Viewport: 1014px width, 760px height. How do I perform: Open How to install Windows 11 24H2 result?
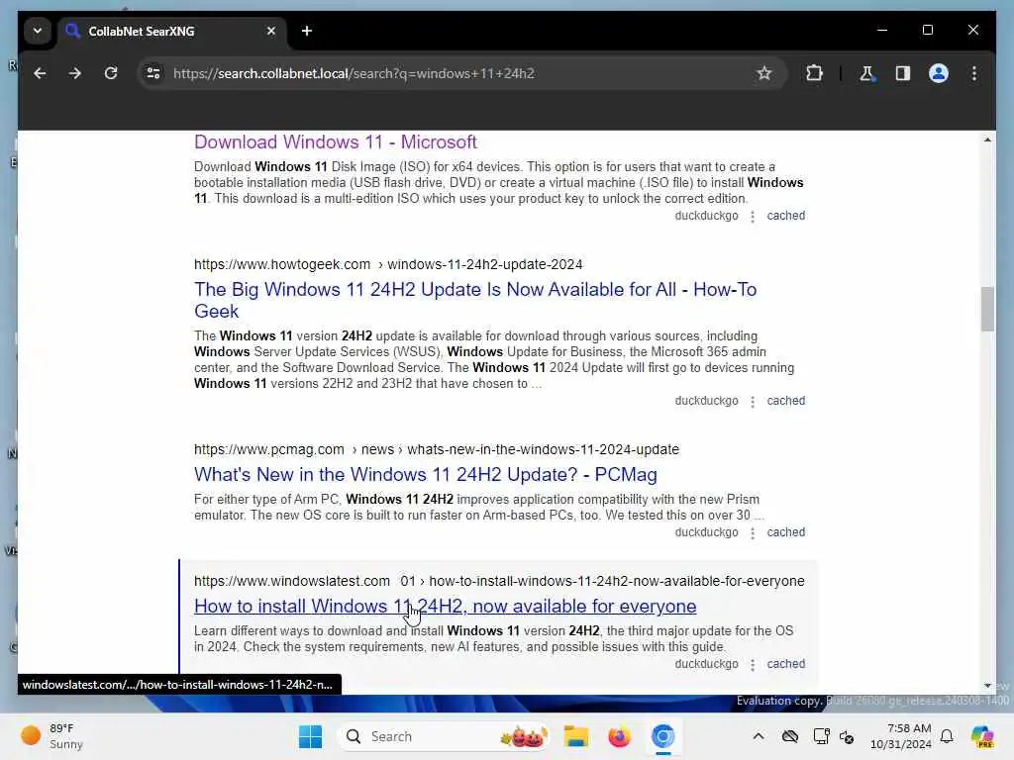click(445, 607)
